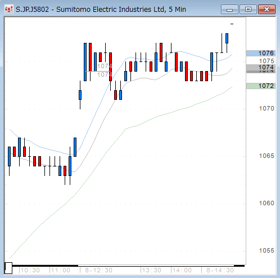Image resolution: width=280 pixels, height=278 pixels.
Task: Click the tall blue candle at 12:30 open
Action: [85, 62]
